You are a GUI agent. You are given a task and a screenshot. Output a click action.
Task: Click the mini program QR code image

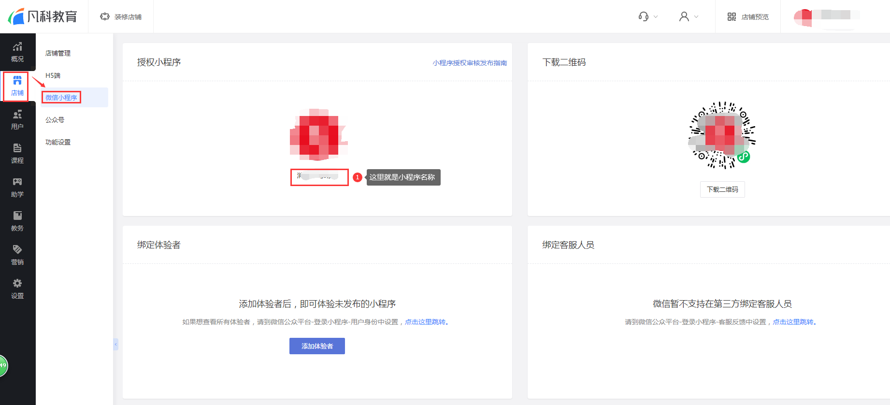[722, 135]
